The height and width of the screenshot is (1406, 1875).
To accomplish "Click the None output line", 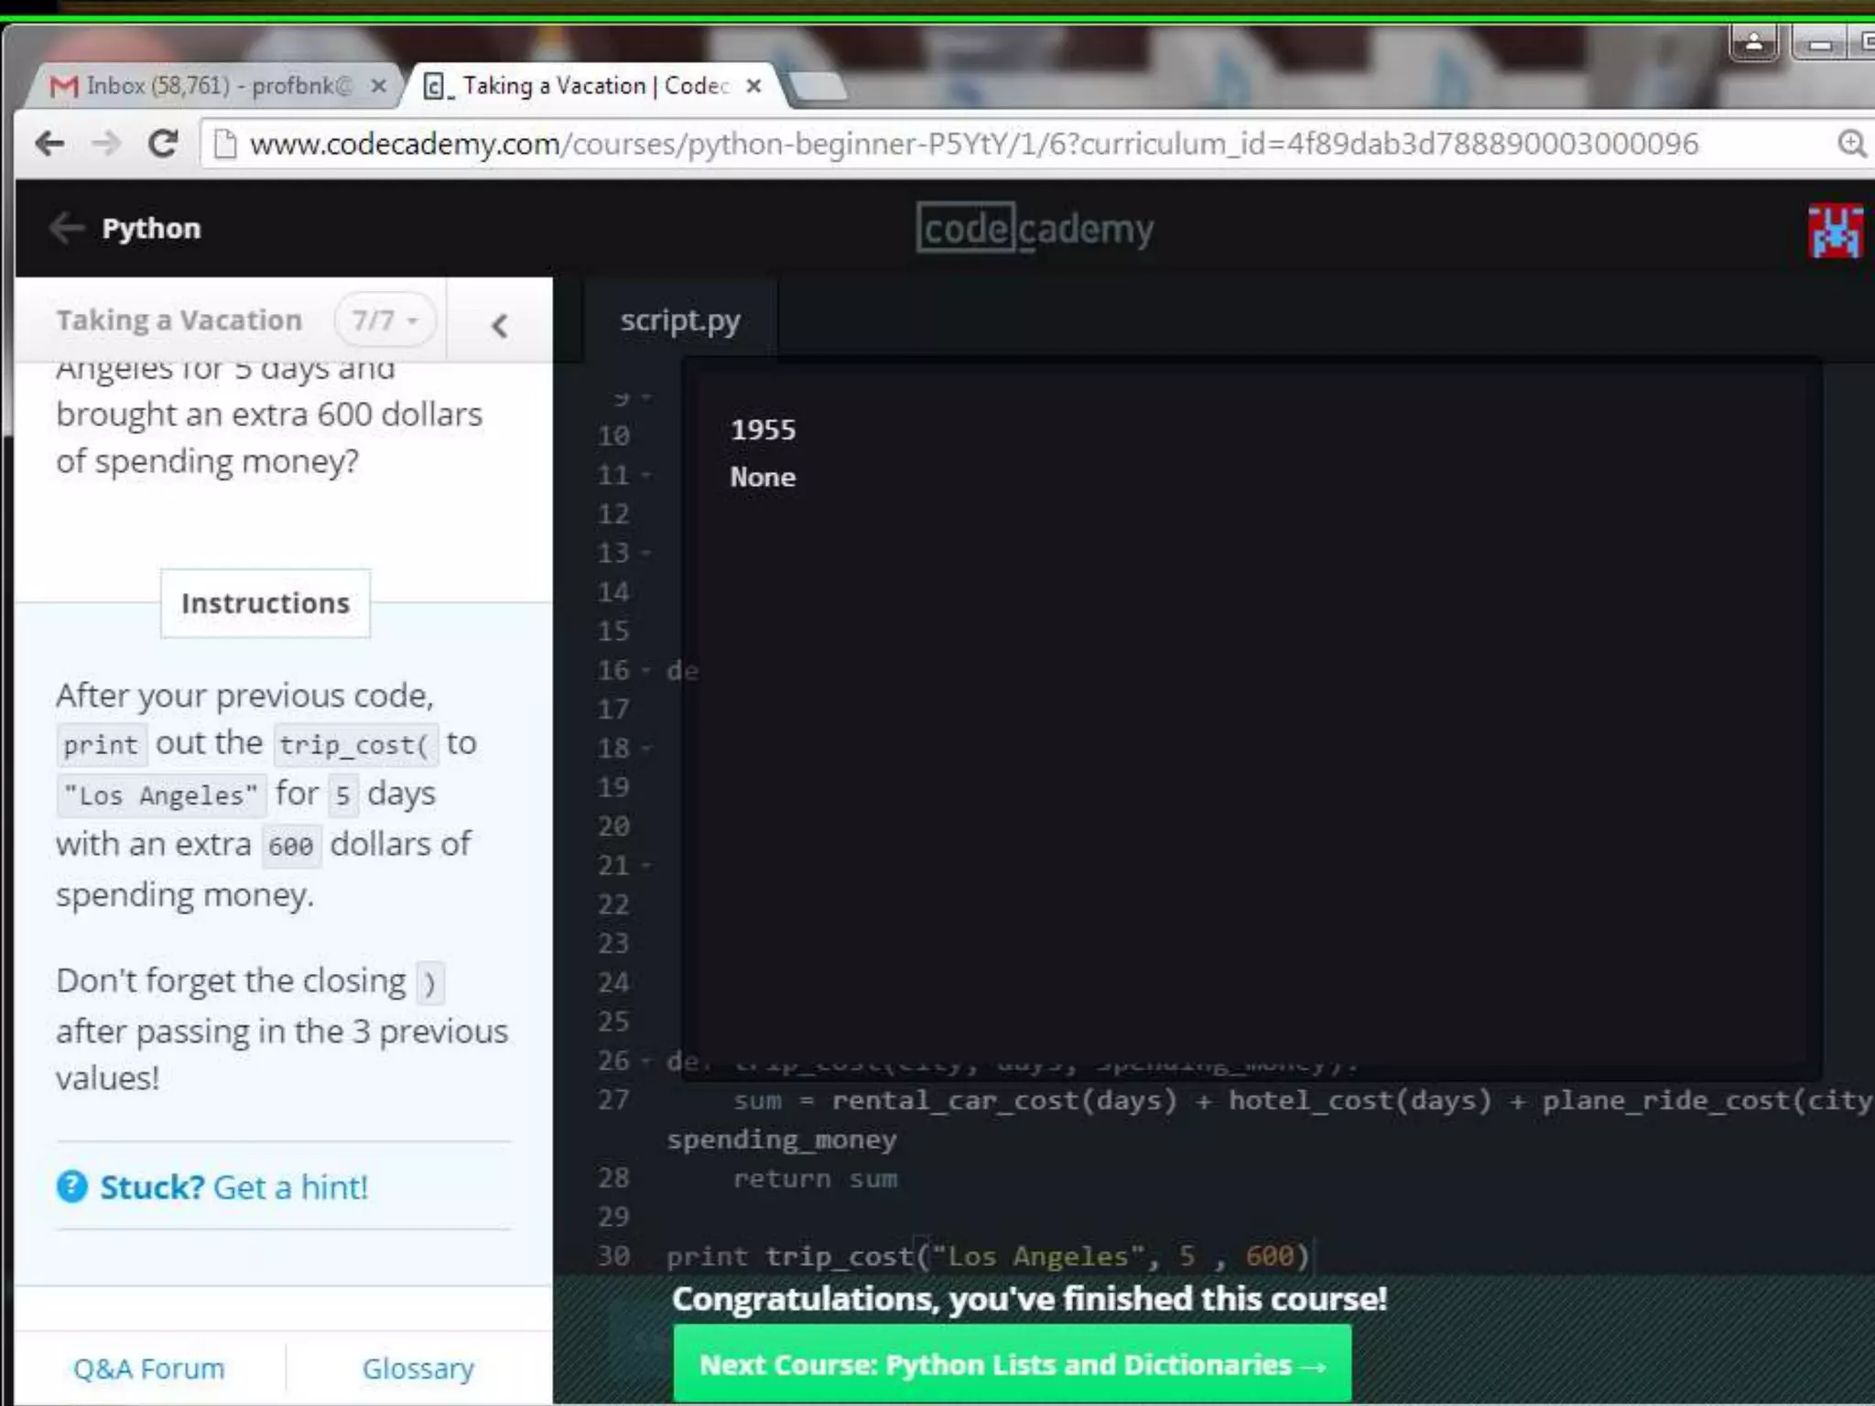I will click(x=764, y=477).
